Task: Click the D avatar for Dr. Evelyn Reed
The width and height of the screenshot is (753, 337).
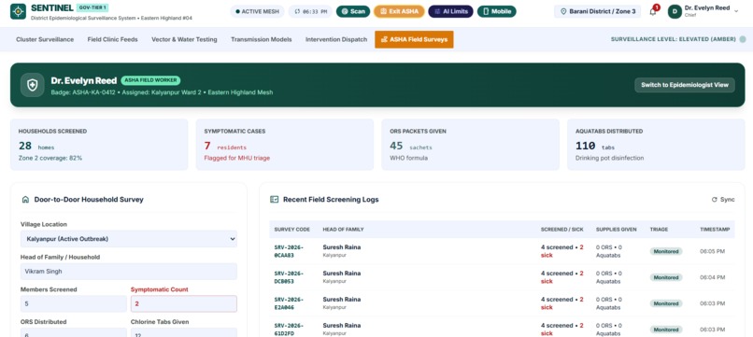Action: tap(675, 11)
